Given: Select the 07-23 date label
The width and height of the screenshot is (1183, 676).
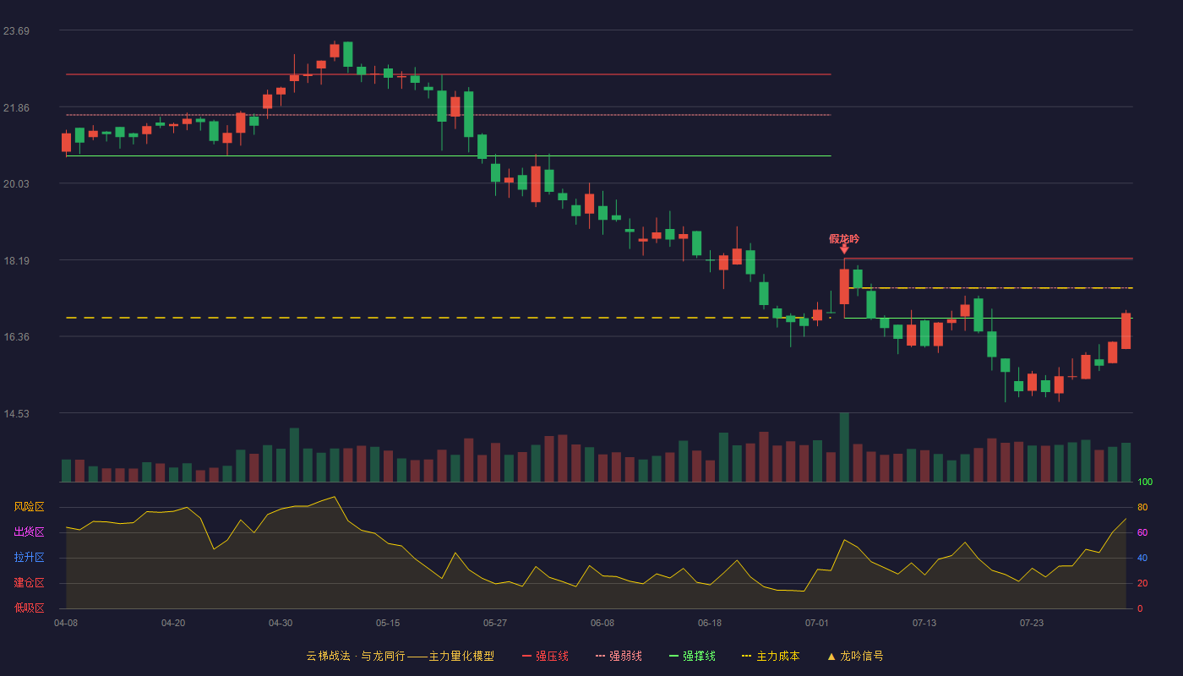Looking at the screenshot, I should [1032, 623].
